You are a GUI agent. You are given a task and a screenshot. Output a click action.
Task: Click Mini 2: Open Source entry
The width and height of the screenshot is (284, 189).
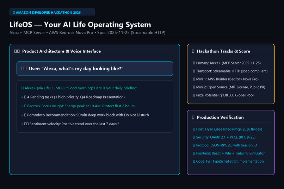click(x=229, y=87)
